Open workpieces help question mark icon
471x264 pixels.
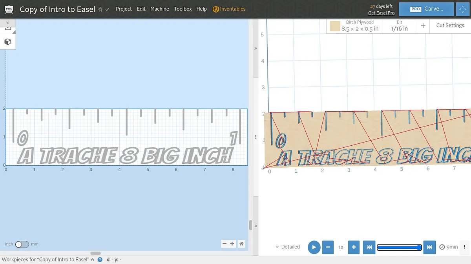point(100,260)
